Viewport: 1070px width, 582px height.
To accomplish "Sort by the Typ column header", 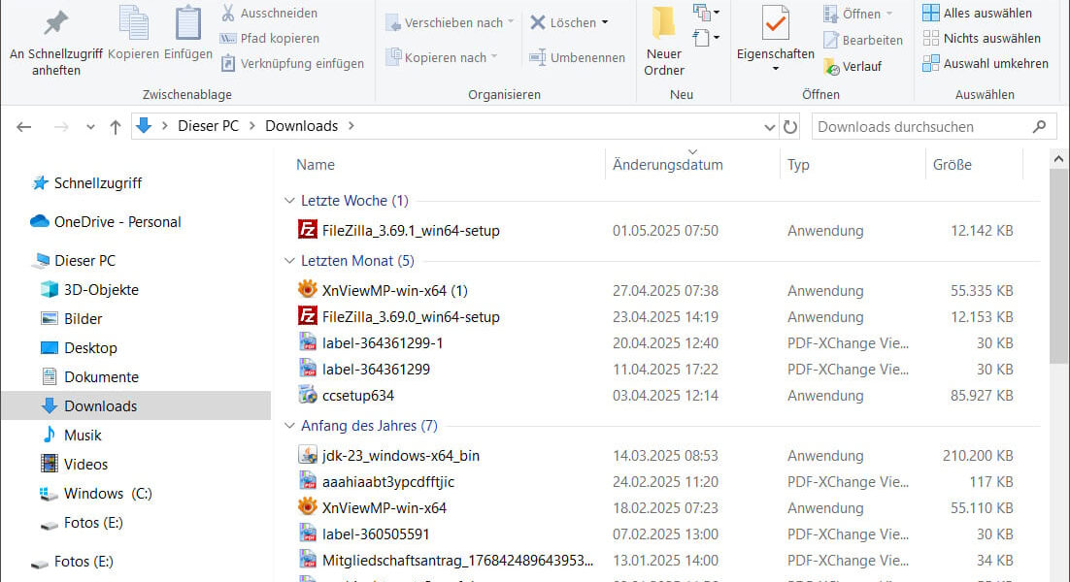I will coord(798,164).
